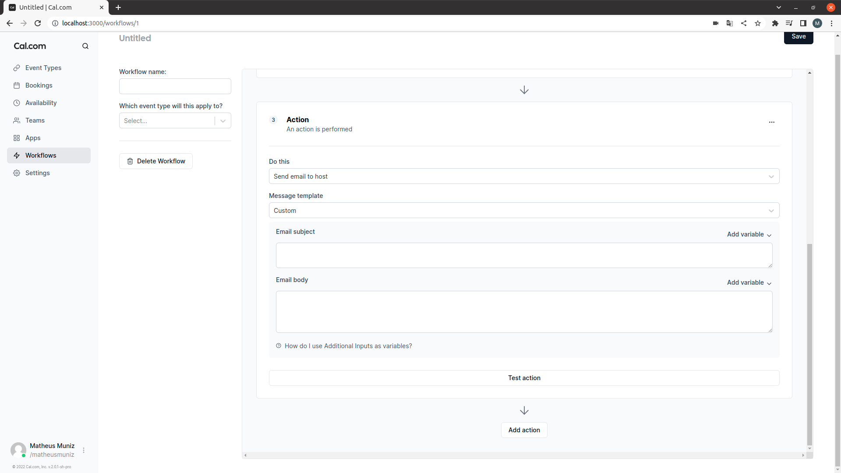Open the Availability section

[41, 102]
